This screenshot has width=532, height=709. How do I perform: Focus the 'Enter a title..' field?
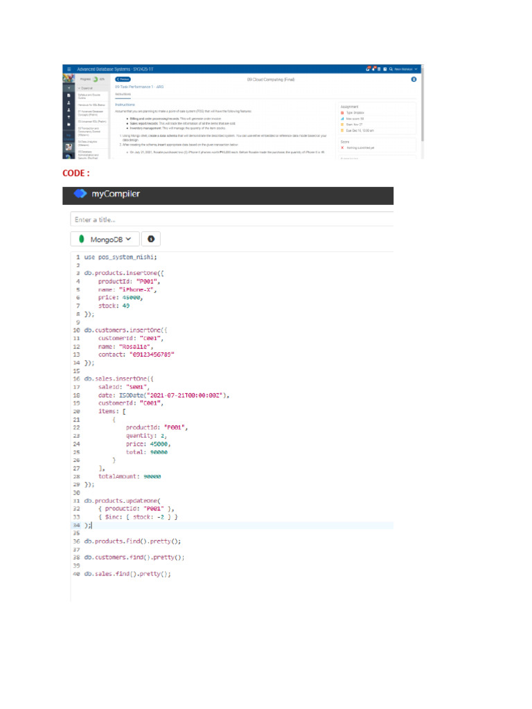click(x=231, y=219)
